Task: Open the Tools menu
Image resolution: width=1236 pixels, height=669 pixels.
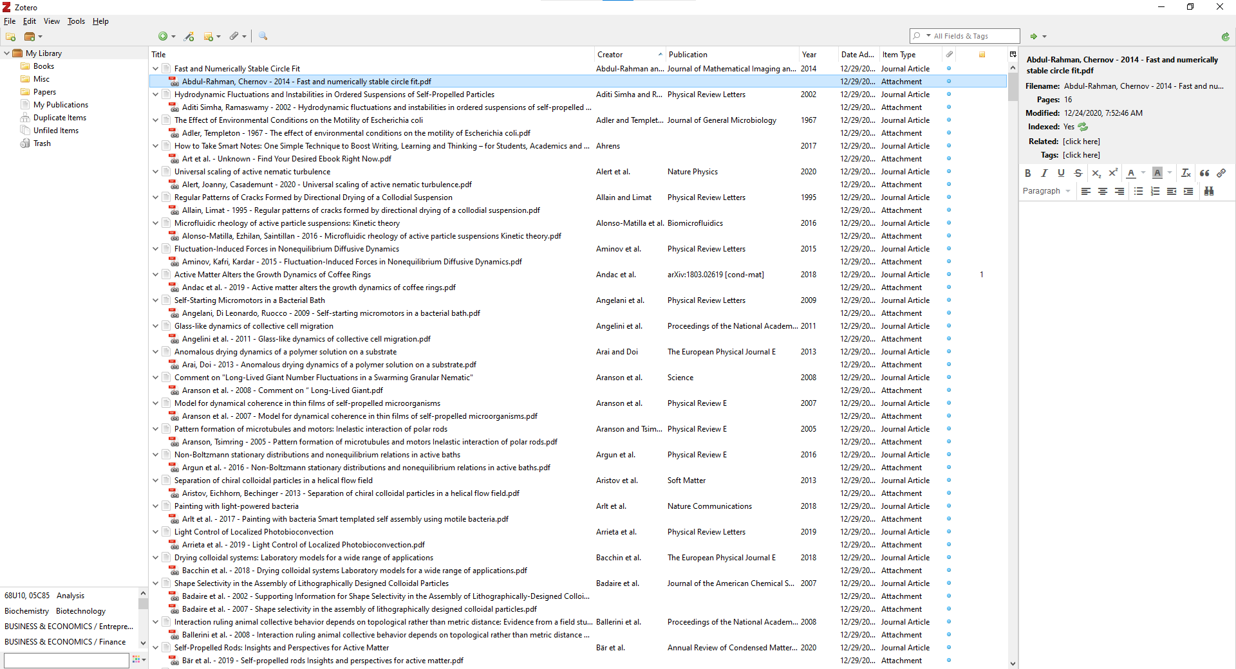Action: [76, 21]
